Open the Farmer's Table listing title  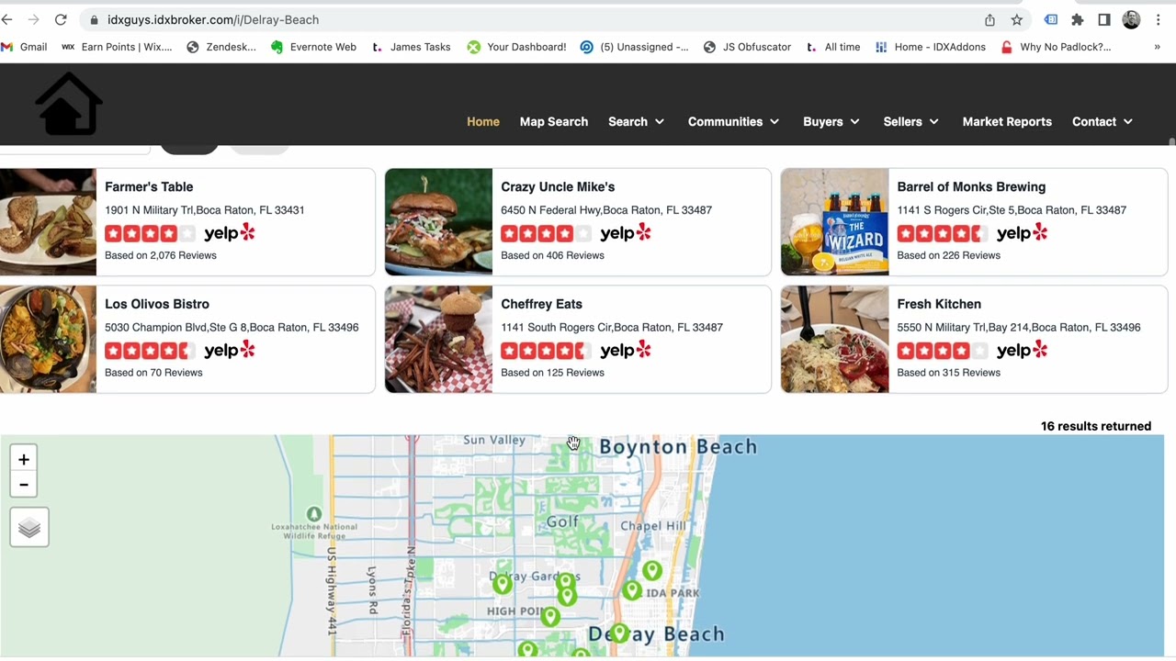149,186
